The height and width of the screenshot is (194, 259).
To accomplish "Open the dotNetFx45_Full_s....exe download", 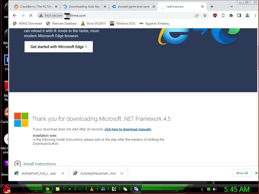I will click(x=35, y=173).
